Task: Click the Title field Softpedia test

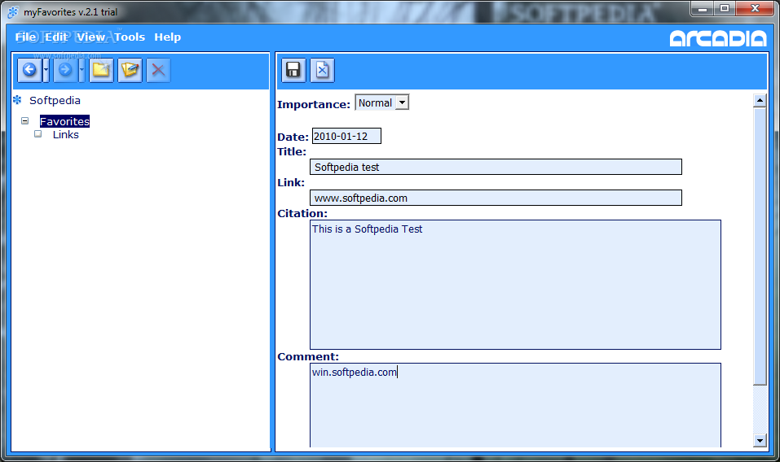Action: click(x=496, y=167)
